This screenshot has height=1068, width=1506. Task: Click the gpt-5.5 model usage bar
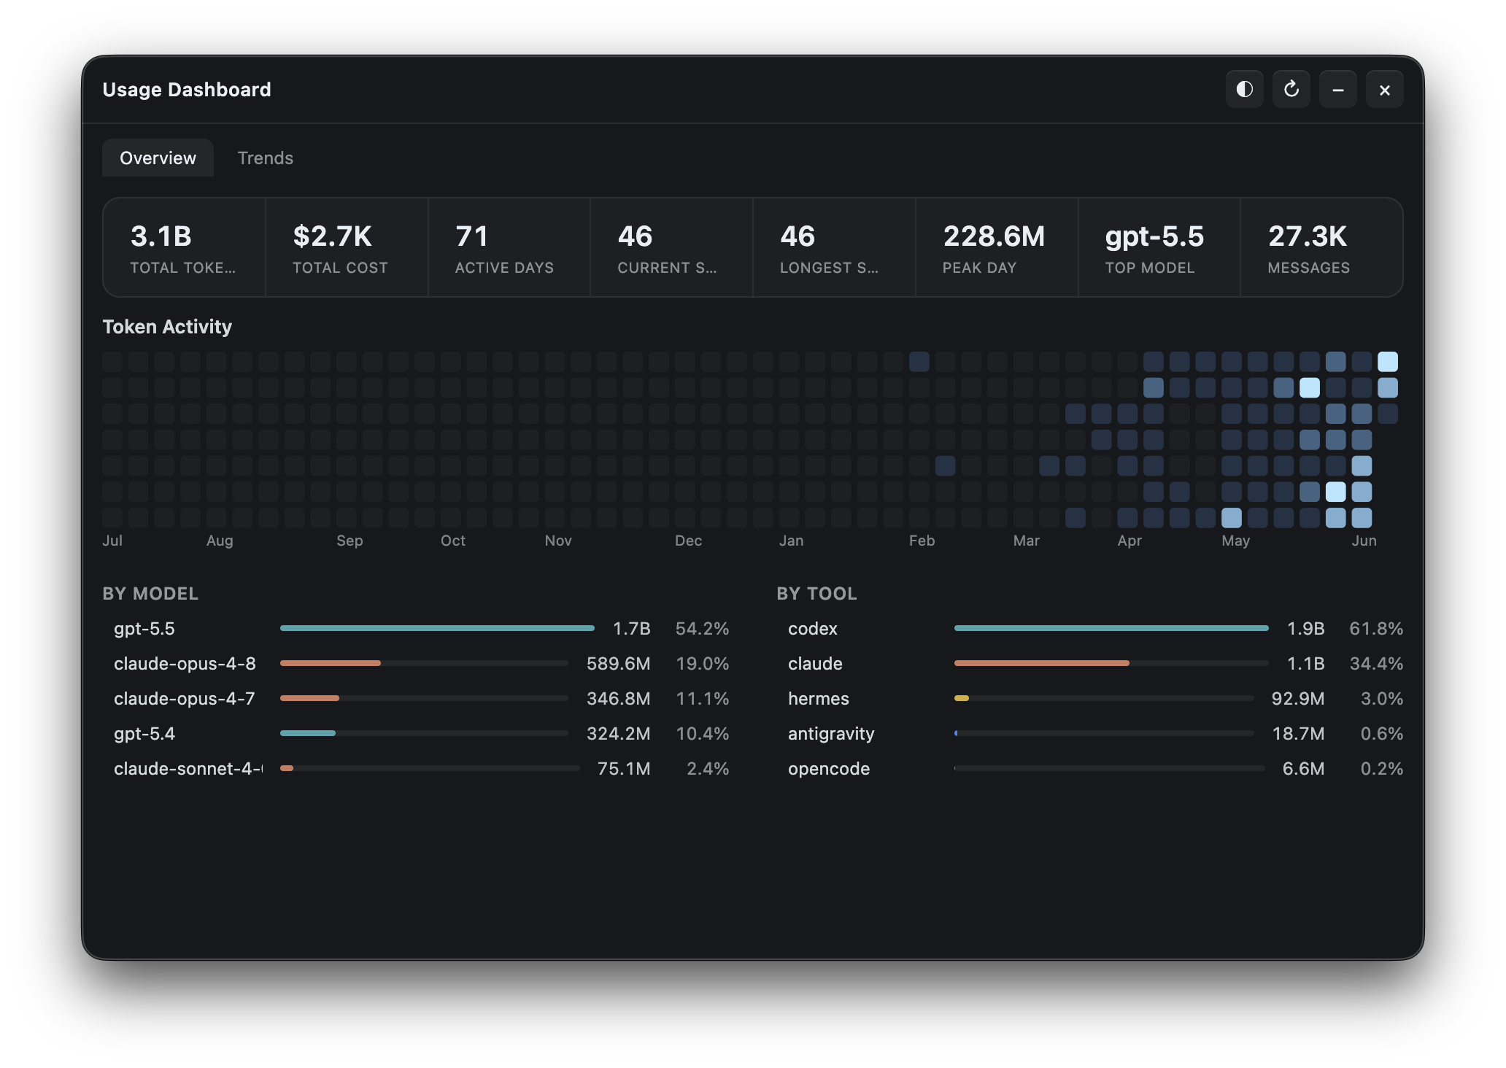pyautogui.click(x=437, y=628)
